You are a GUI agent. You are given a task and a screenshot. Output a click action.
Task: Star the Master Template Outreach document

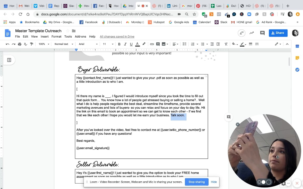click(68, 31)
